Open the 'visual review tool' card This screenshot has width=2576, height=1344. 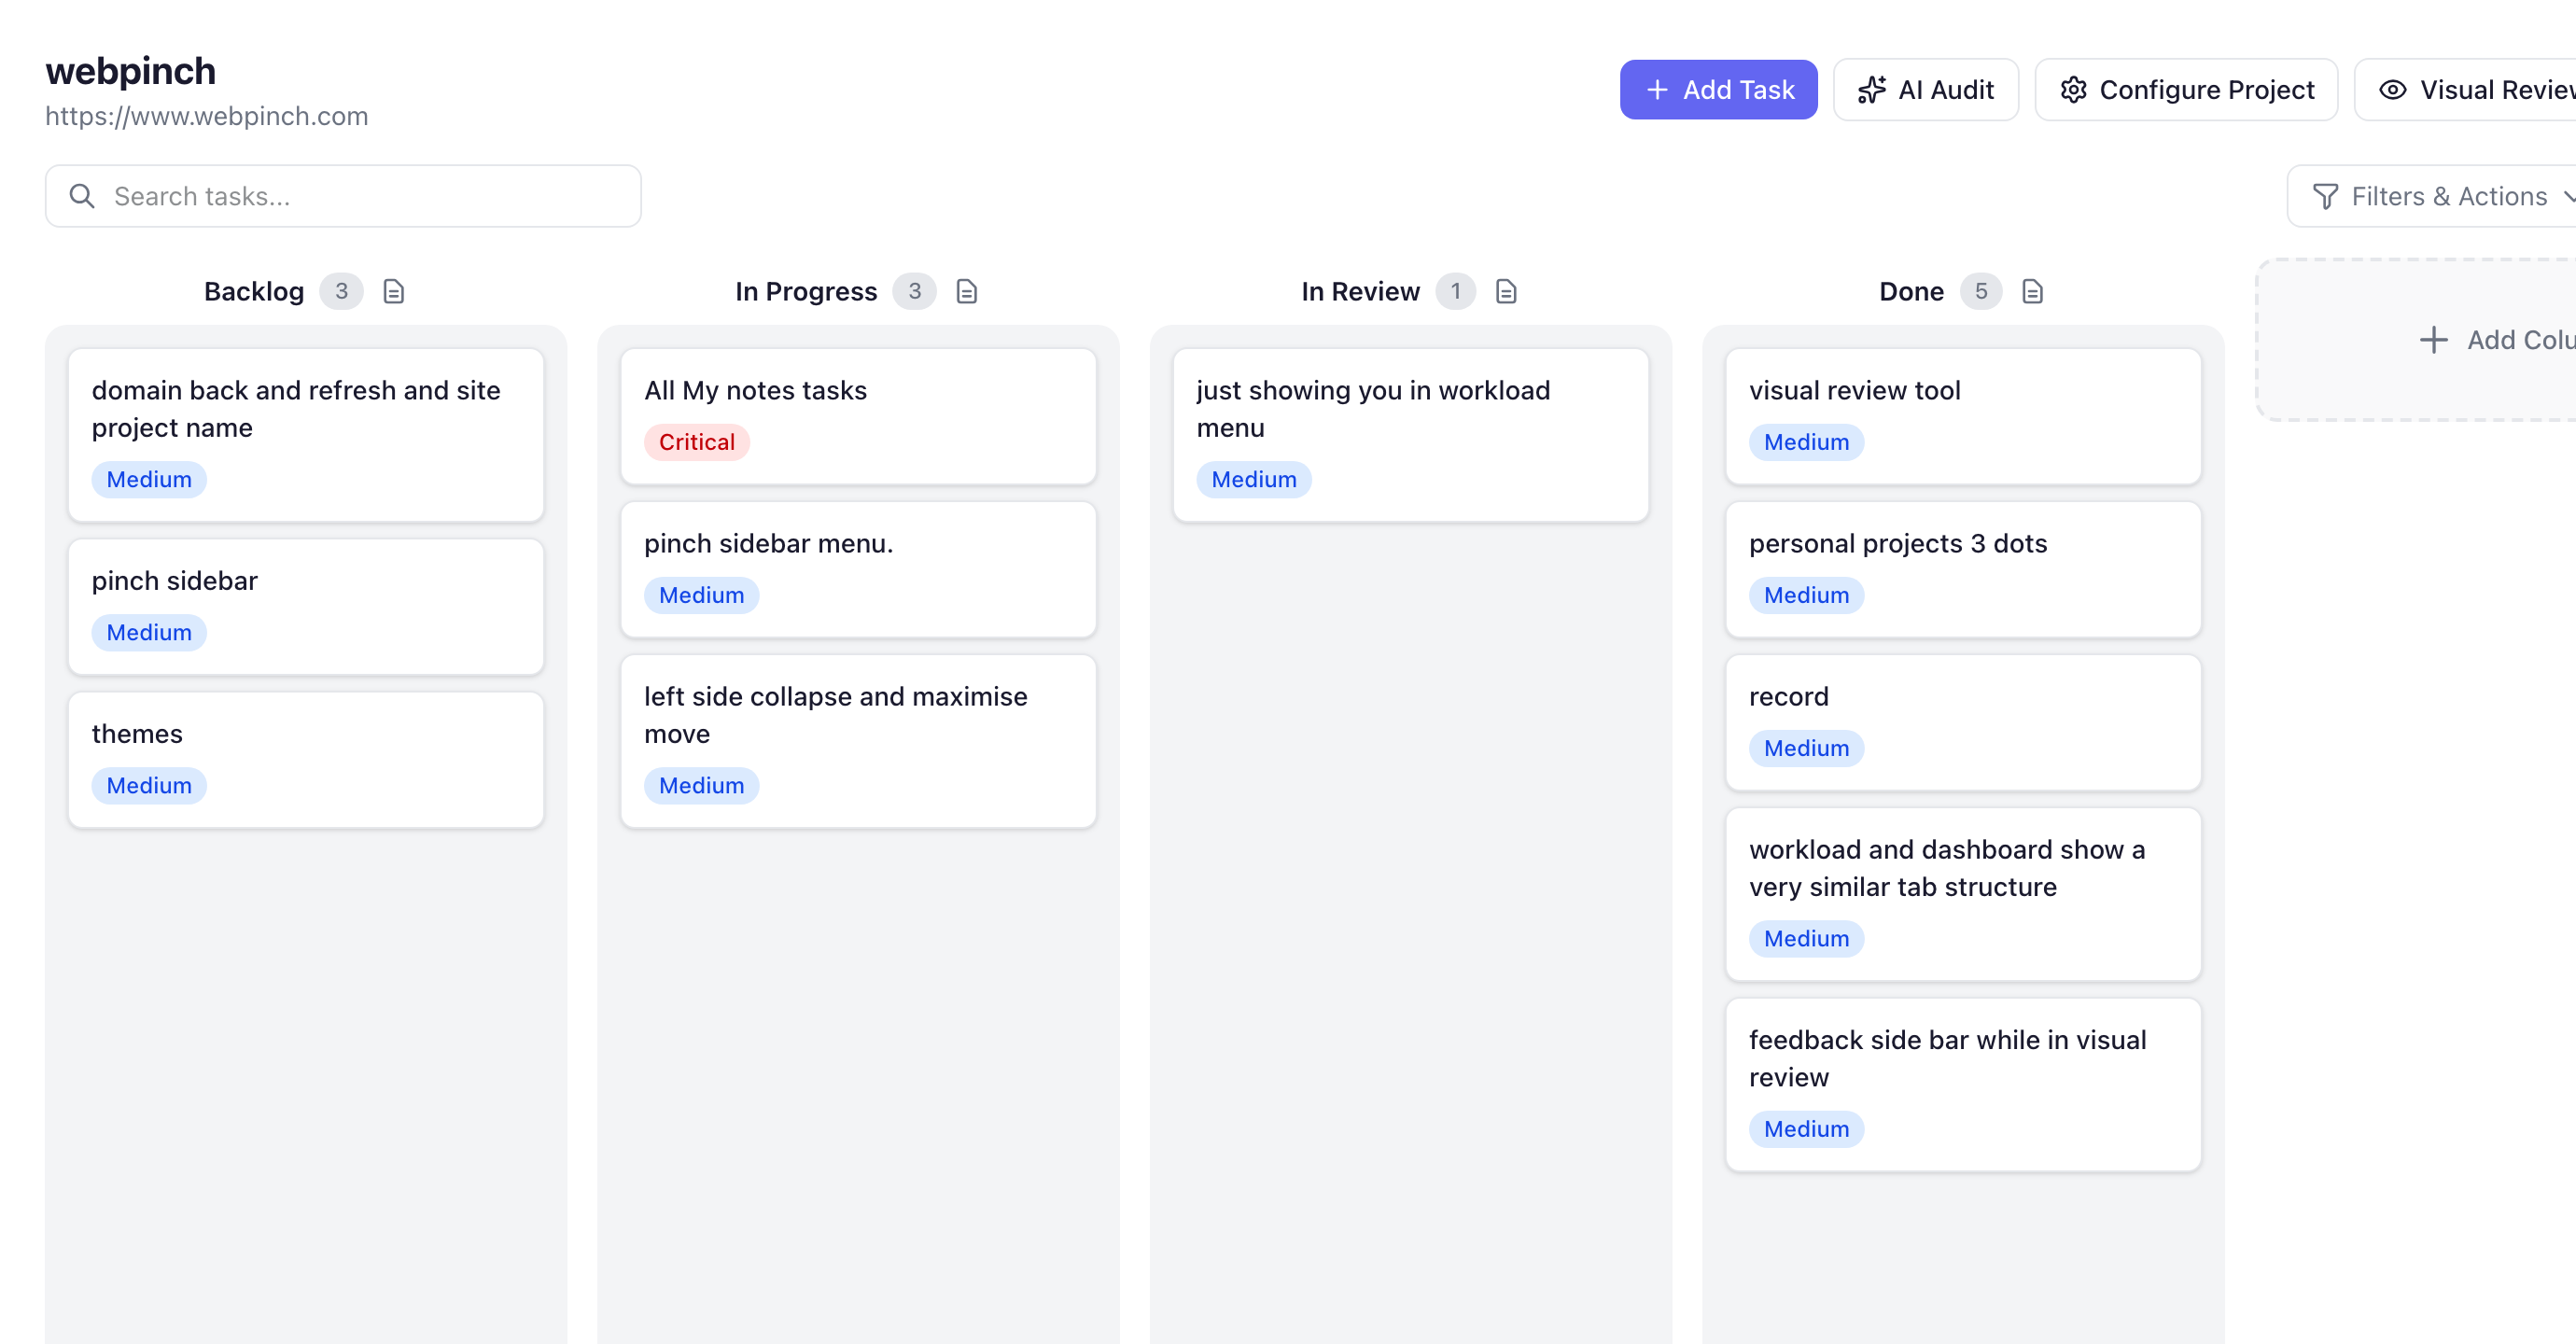pos(1963,417)
